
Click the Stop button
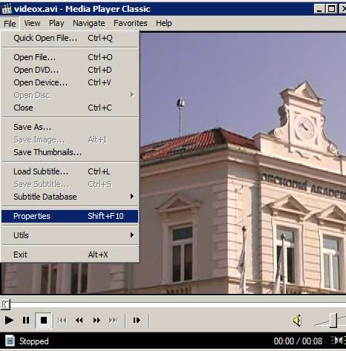[44, 321]
